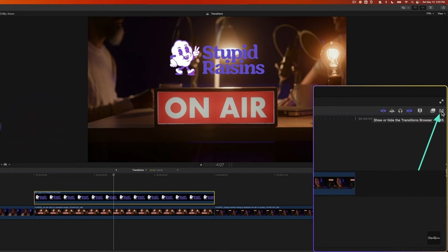
Task: Open the Effects Browser icon
Action: pos(432,111)
